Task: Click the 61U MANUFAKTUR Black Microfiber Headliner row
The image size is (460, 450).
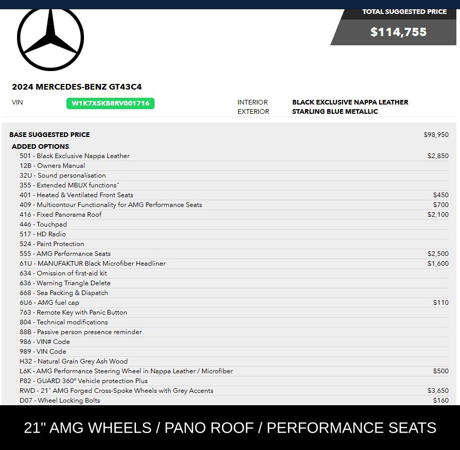Action: click(x=234, y=264)
